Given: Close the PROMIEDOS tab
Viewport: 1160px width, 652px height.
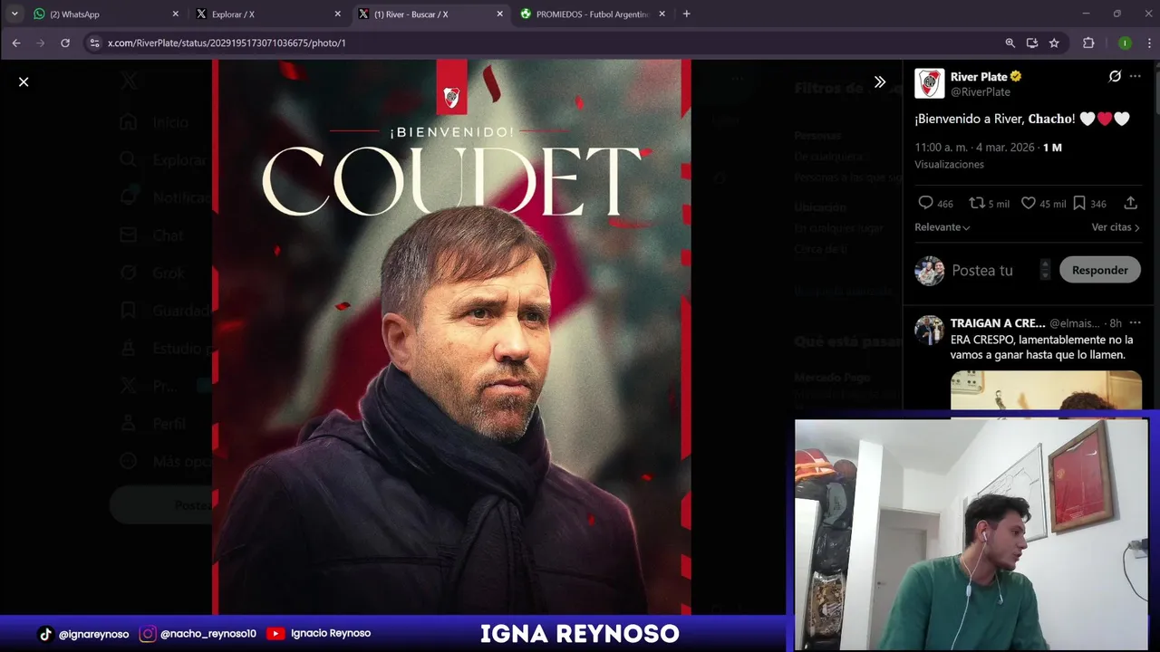Looking at the screenshot, I should pos(662,14).
